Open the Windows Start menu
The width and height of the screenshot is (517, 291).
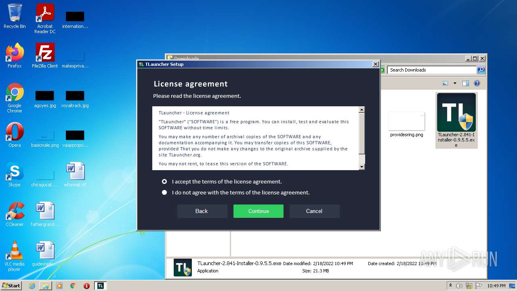pyautogui.click(x=11, y=285)
